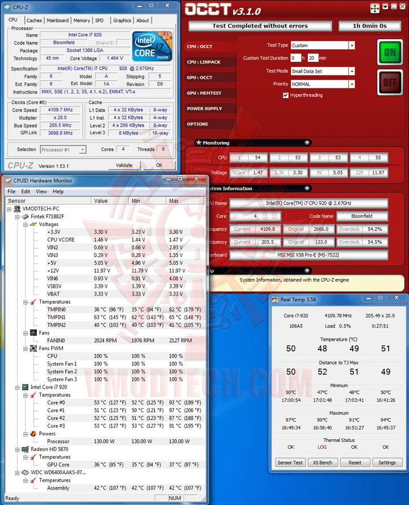Click the Validate button in CPU-Z
The height and width of the screenshot is (505, 409).
tap(124, 165)
